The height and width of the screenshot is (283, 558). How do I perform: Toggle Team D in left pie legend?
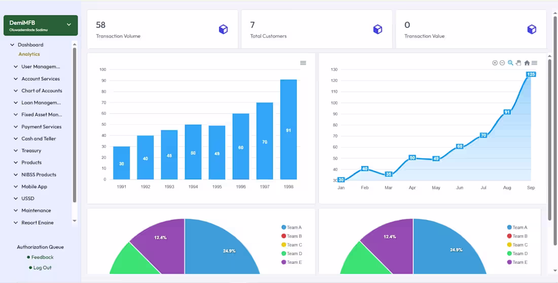pos(292,254)
